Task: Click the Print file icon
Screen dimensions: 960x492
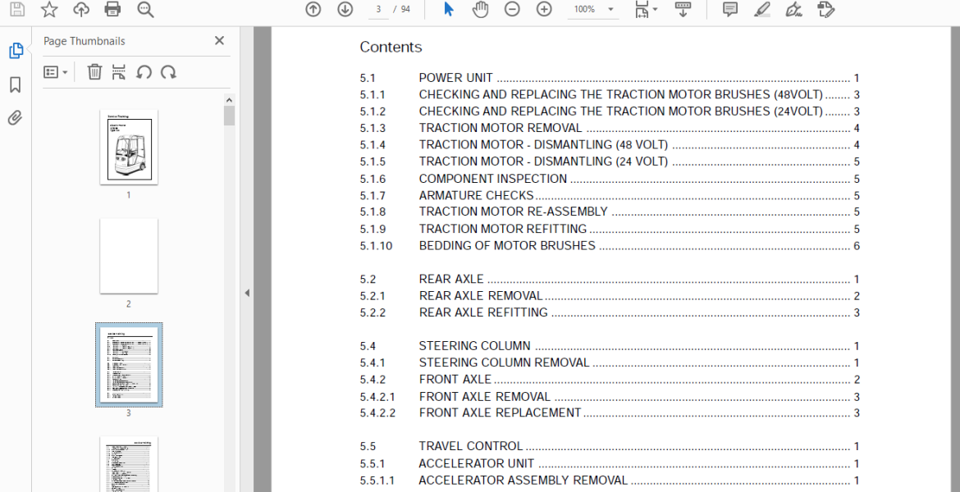Action: coord(112,10)
